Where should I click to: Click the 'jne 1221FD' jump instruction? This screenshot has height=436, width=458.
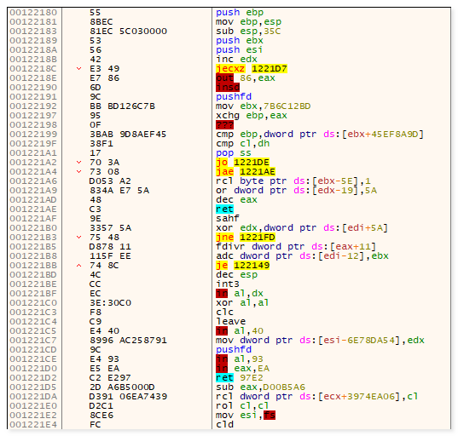pos(246,238)
